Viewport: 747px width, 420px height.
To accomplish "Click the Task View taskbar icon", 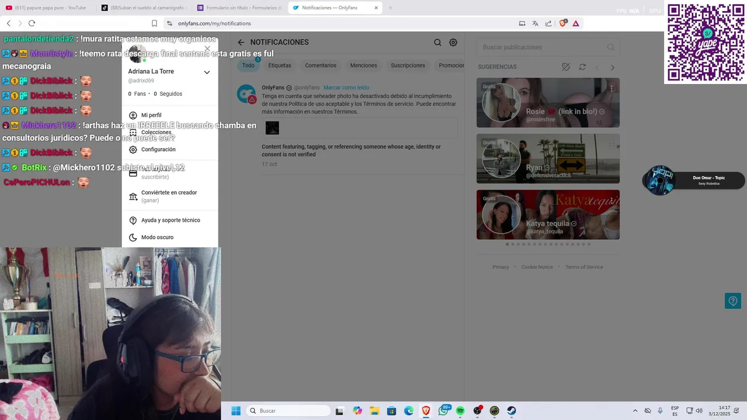I will pyautogui.click(x=340, y=411).
